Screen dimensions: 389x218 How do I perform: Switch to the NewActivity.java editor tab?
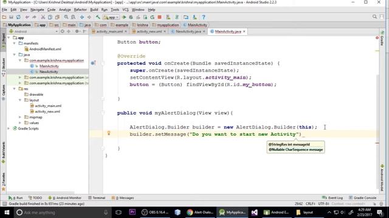click(x=188, y=31)
